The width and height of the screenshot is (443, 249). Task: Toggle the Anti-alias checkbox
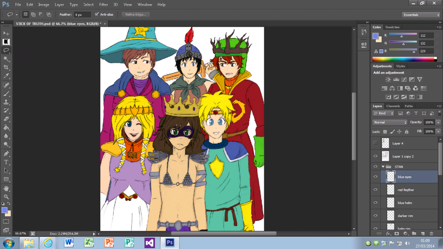[96, 14]
